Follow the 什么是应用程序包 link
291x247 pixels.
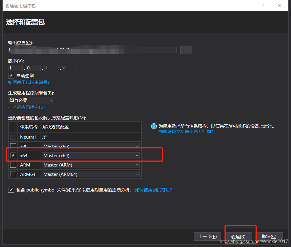(x=26, y=108)
